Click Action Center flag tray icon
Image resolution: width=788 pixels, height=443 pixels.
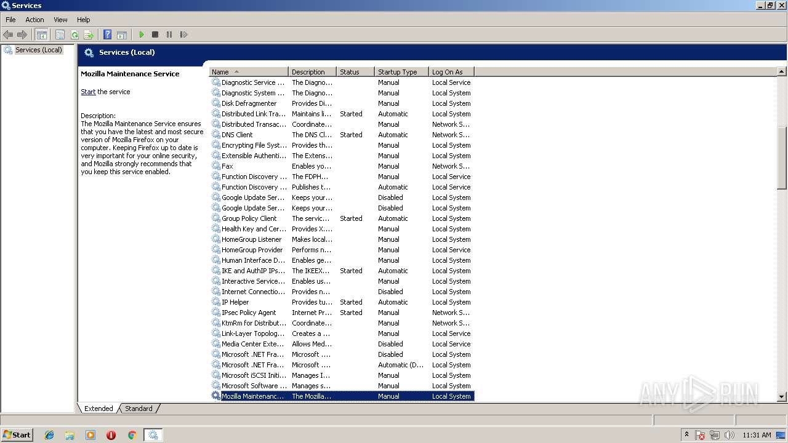click(x=700, y=435)
